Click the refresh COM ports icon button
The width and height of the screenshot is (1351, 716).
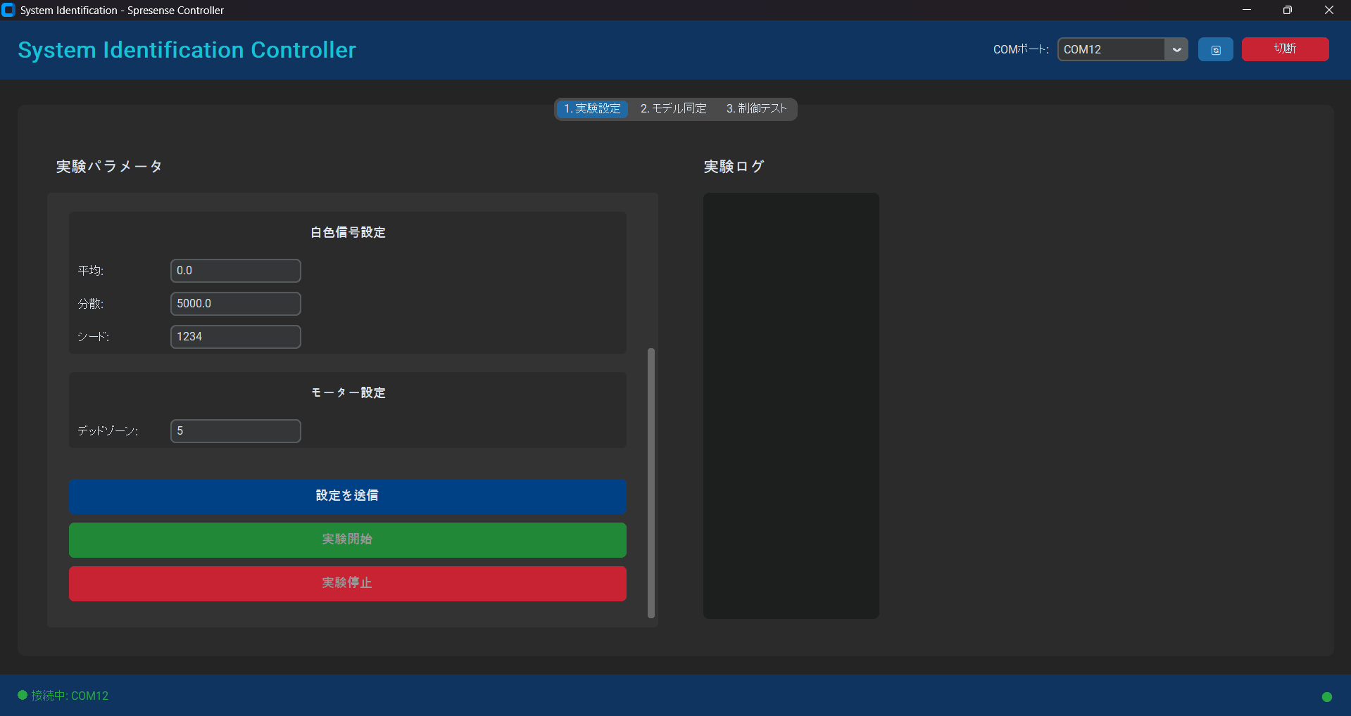coord(1215,50)
